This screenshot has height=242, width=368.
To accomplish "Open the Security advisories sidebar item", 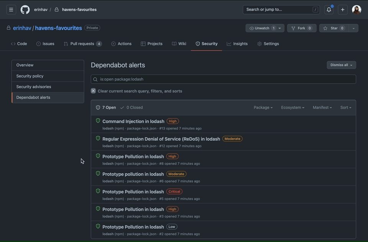I will [34, 87].
